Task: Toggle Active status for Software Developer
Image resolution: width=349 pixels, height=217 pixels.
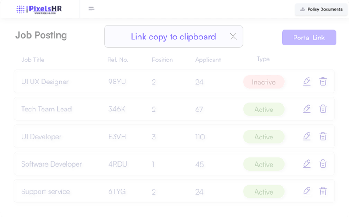Action: click(x=264, y=164)
